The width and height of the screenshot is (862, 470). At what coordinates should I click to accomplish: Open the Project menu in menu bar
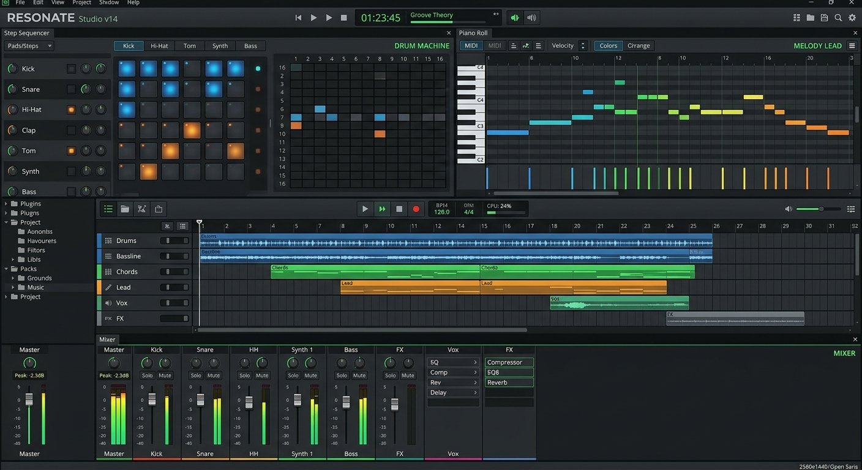pyautogui.click(x=81, y=2)
